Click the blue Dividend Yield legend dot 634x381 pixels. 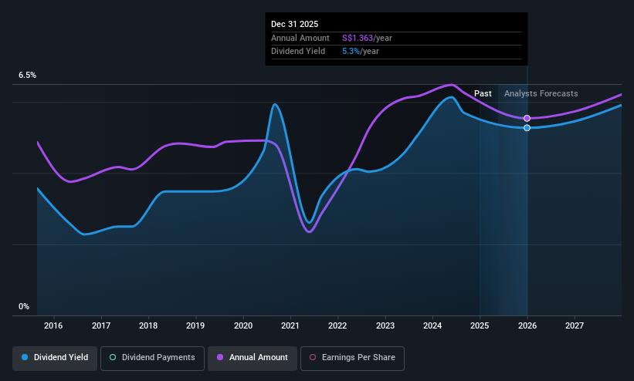point(25,357)
